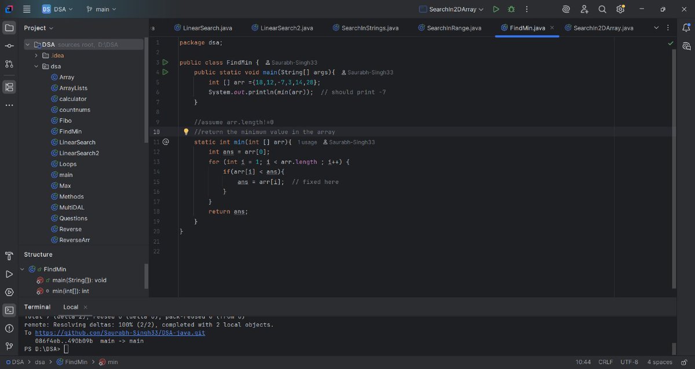Screen dimensions: 695x369
Task: Click the 10:44 line-column indicator
Action: click(583, 362)
